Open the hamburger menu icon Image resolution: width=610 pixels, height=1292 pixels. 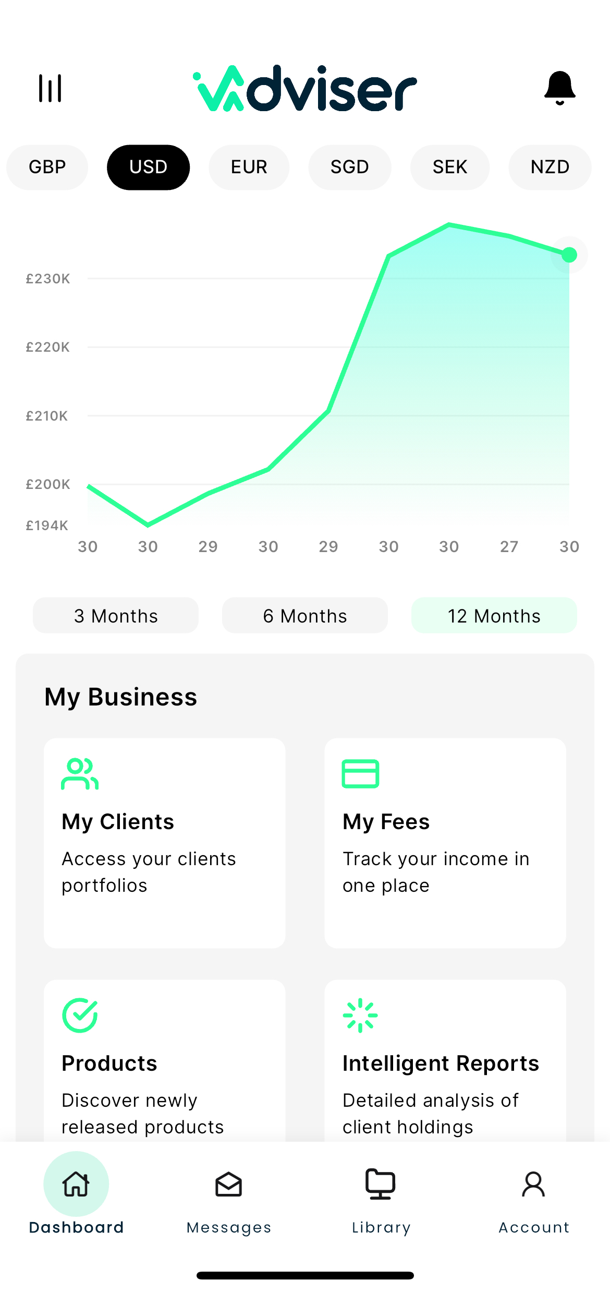[50, 88]
